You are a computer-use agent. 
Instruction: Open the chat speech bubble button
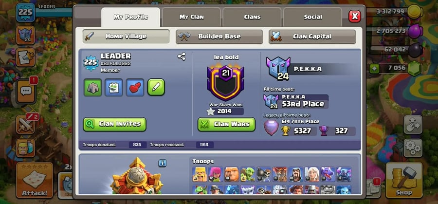click(x=26, y=91)
